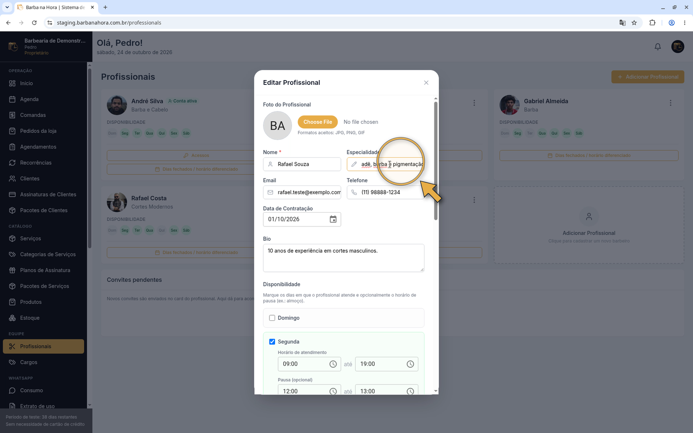The height and width of the screenshot is (433, 693).
Task: Open Início in the sidebar
Action: 43,83
